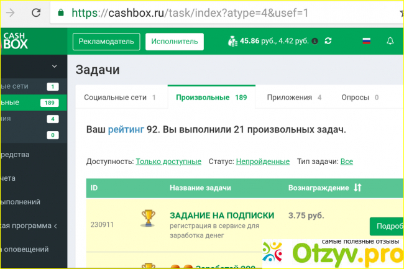
Task: Reload the page with browser refresh button
Action: (x=37, y=12)
